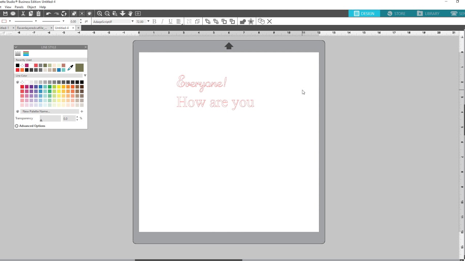This screenshot has width=465, height=261.
Task: Open the Panels menu
Action: 19,7
